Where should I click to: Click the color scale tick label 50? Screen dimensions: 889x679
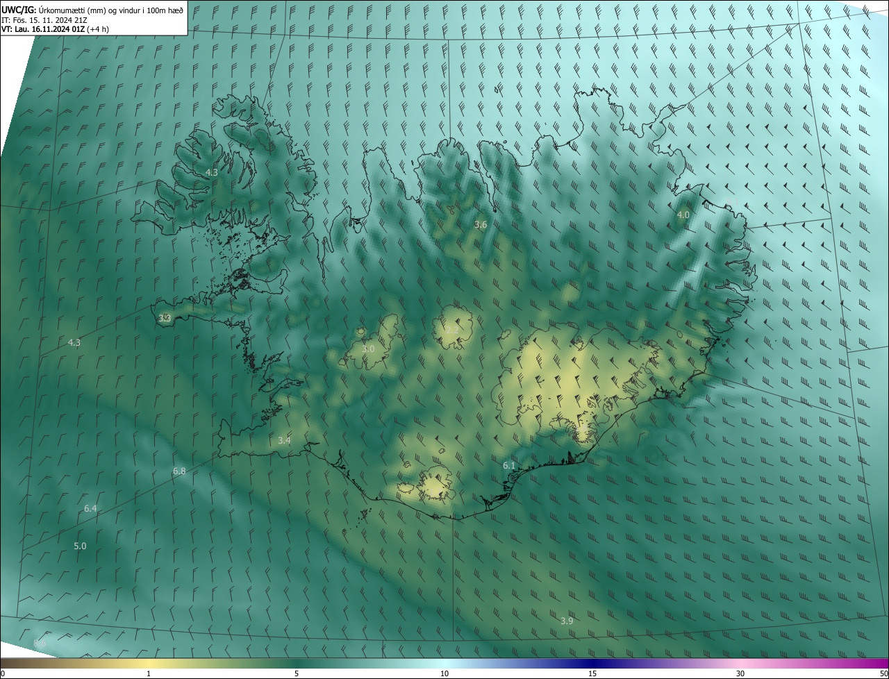883,673
